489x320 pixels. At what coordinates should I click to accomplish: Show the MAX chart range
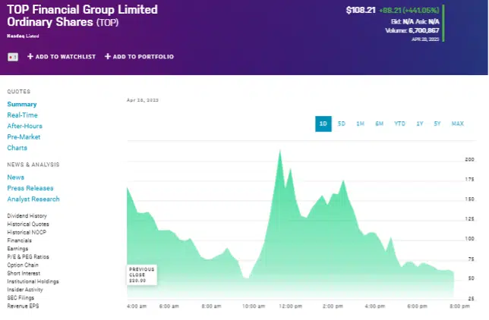pos(458,124)
